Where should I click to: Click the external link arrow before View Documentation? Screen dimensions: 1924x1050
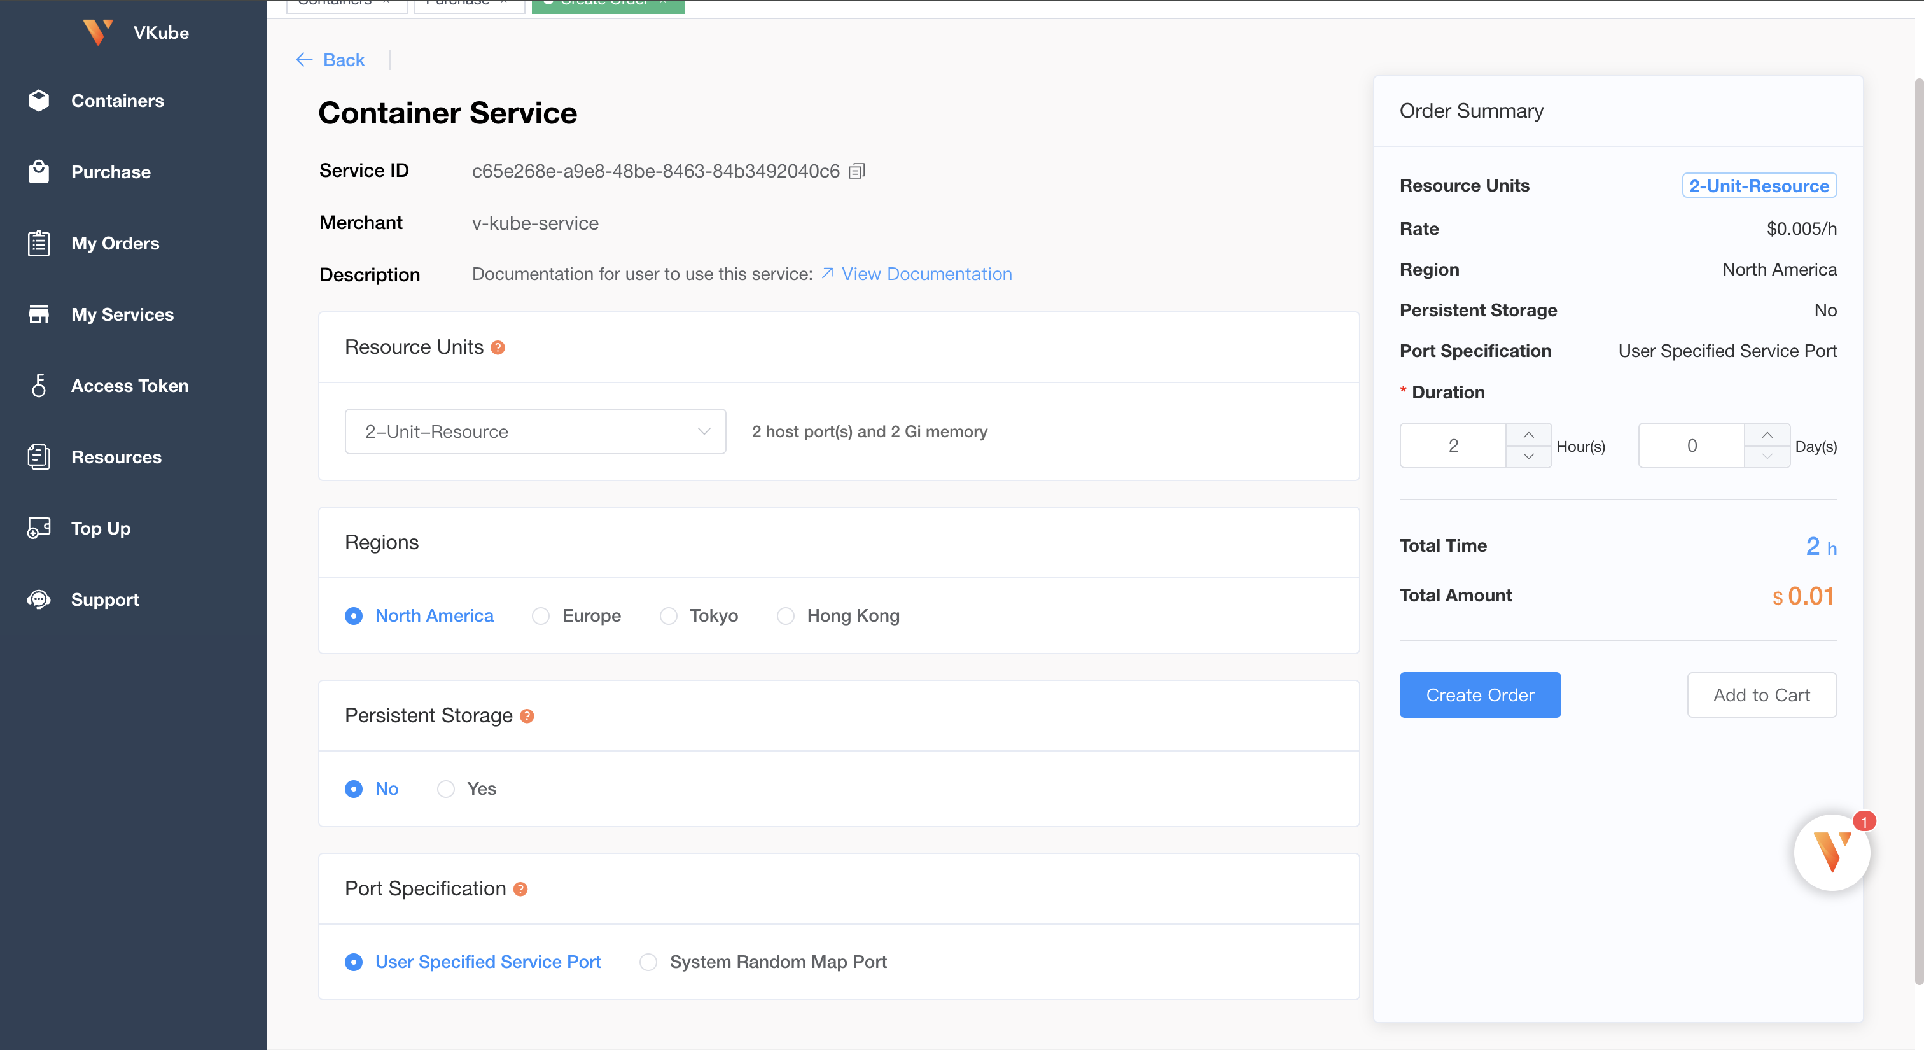point(828,274)
